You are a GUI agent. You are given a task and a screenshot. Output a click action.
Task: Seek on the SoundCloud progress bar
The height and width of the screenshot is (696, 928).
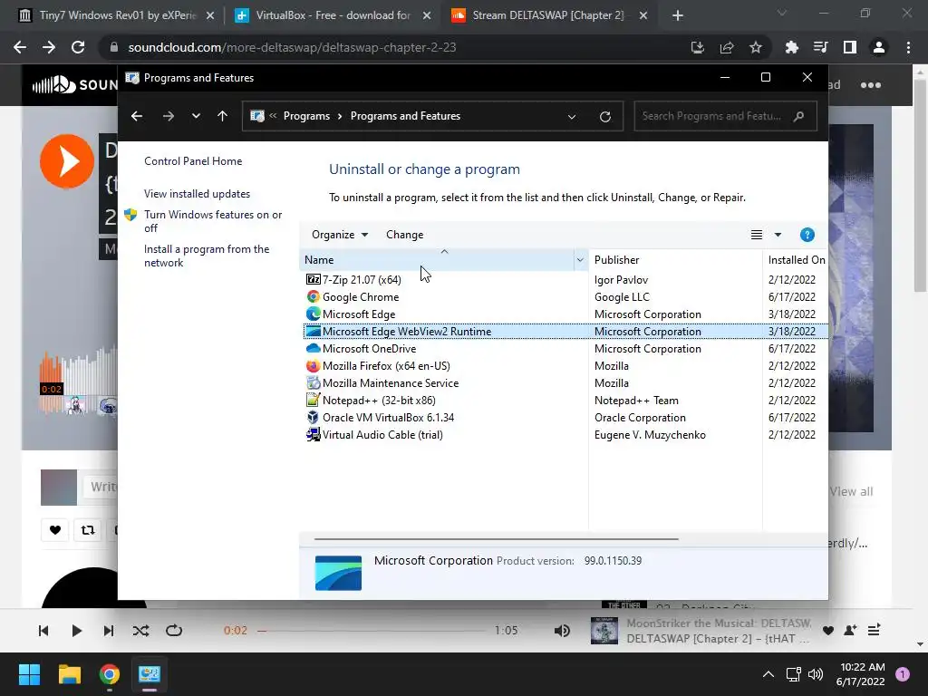(372, 631)
